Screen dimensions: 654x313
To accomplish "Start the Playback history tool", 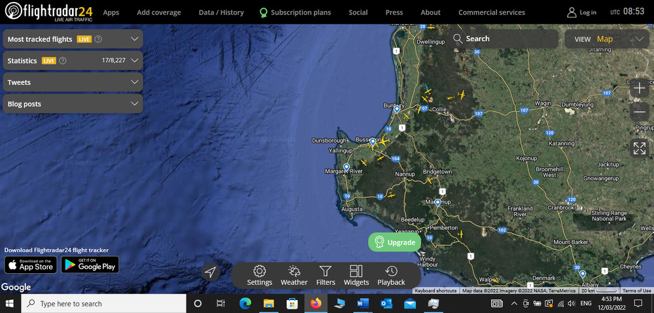I will (x=391, y=275).
